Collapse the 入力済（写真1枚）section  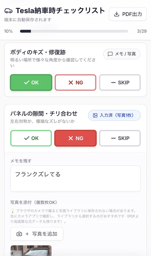[114, 115]
